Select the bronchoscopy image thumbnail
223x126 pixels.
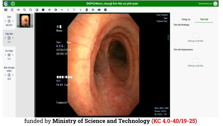[25, 21]
